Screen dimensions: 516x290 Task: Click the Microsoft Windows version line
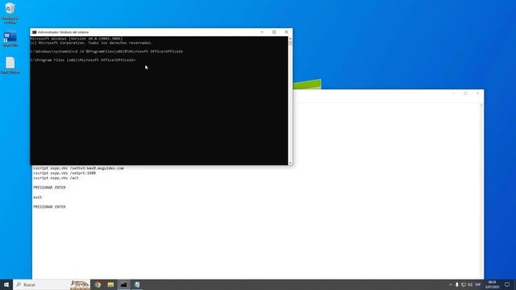77,39
